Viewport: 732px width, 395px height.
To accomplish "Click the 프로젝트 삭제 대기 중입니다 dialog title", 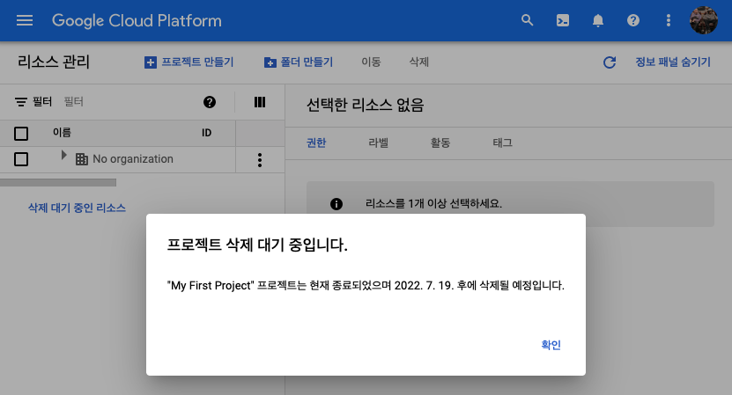I will click(x=257, y=245).
